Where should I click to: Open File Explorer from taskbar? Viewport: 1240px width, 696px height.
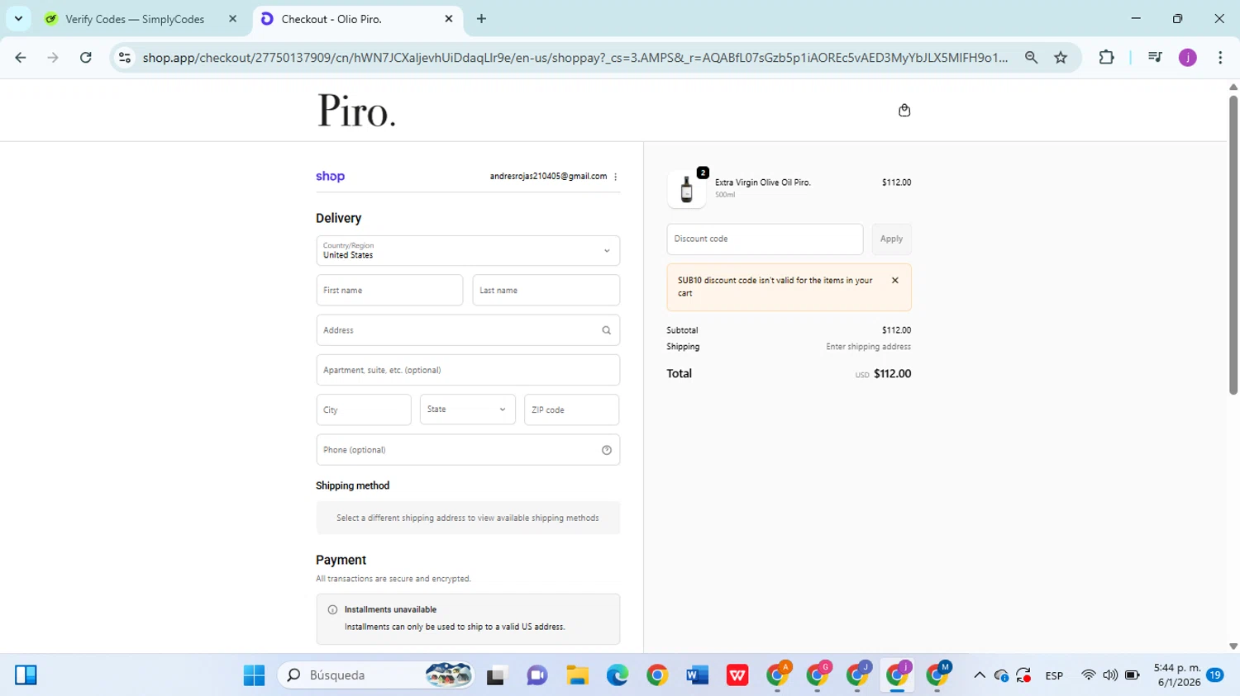577,675
